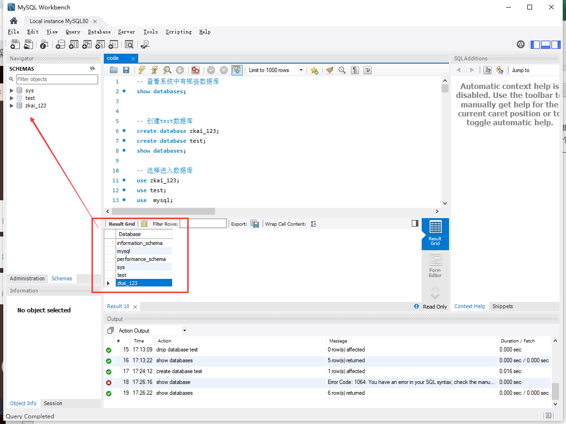Roll back the current transaction
The width and height of the screenshot is (566, 424).
click(224, 70)
